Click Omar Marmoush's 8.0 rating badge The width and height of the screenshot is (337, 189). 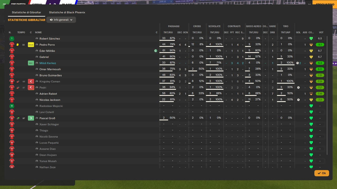pos(320,69)
